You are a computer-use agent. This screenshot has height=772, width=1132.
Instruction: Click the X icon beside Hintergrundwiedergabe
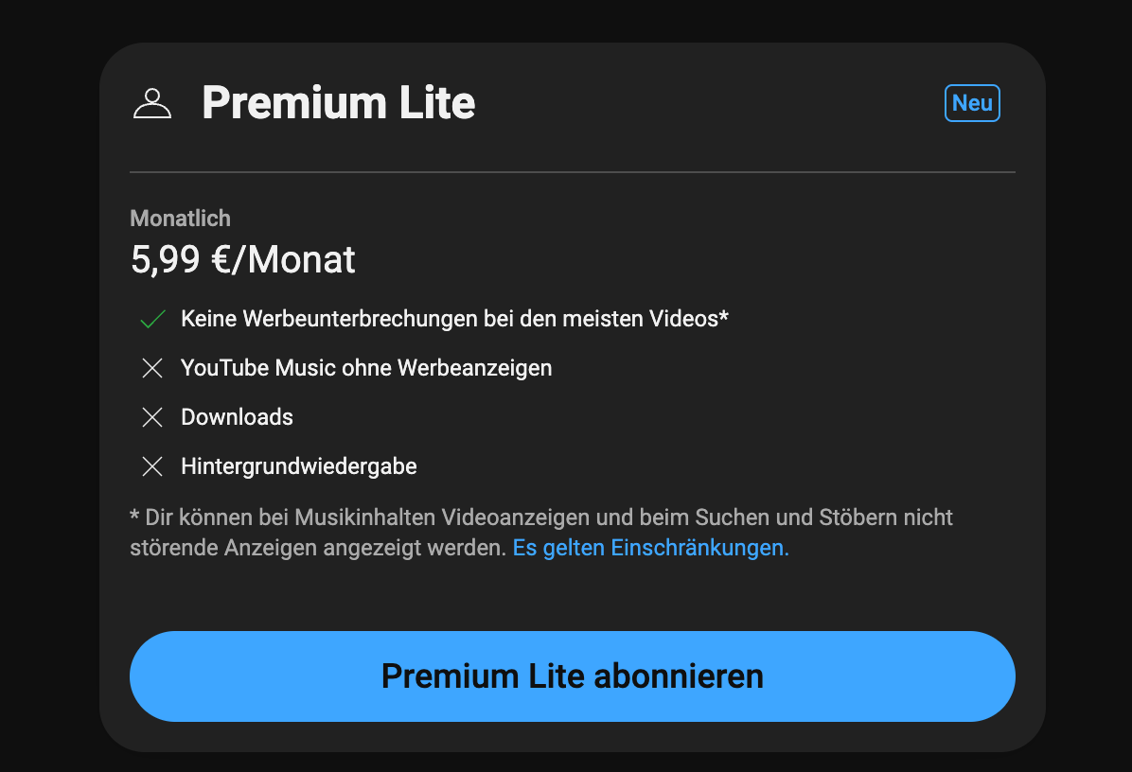152,466
